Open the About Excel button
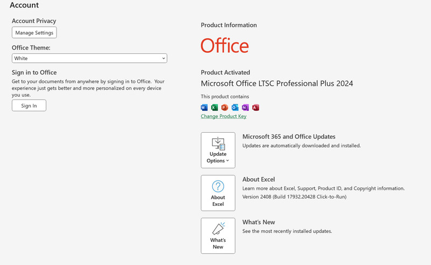Viewport: 431px width, 265px height. coord(218,193)
